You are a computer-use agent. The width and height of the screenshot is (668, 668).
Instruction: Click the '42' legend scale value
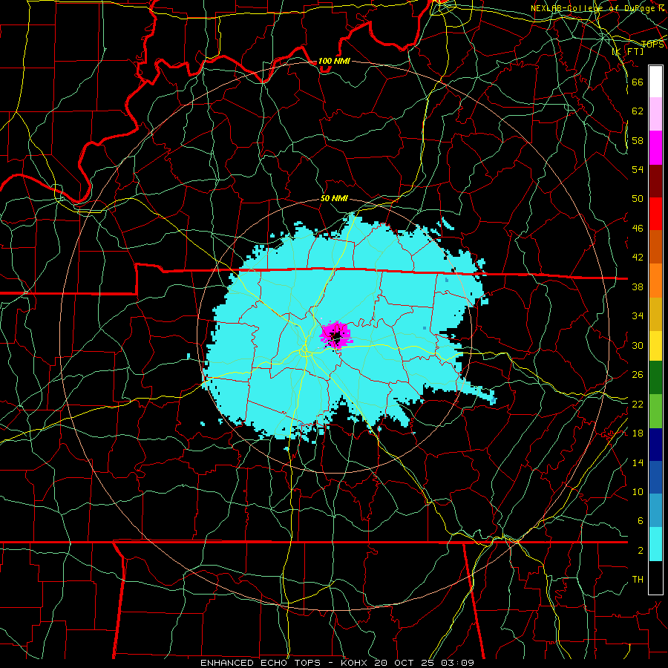(638, 258)
